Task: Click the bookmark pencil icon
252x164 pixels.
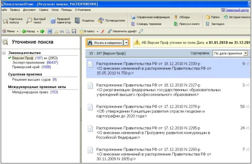Action: click(102, 31)
